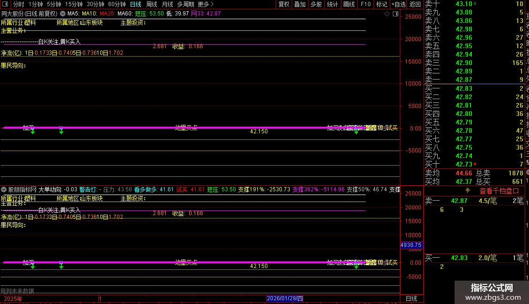Click the 所属行业:塑料 label in main chart
The height and width of the screenshot is (304, 529).
click(x=18, y=22)
